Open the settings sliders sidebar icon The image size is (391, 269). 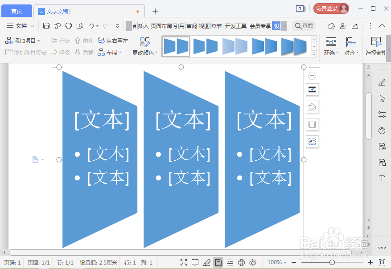click(x=382, y=114)
